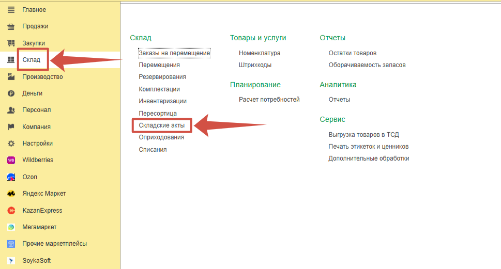501x269 pixels.
Task: Open Печать этикеток и ценников
Action: pos(368,147)
